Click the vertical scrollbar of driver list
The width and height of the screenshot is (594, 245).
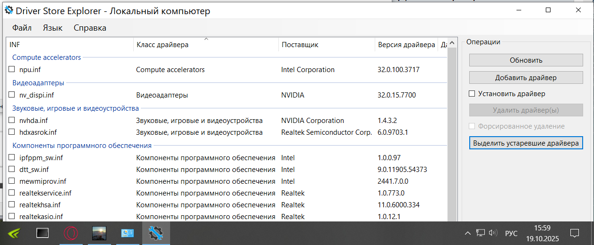pos(452,141)
